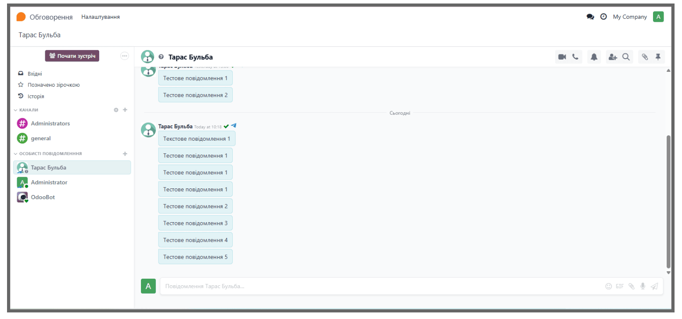Image resolution: width=682 pixels, height=319 pixels.
Task: Collapse the КАНАЛИ section
Action: pyautogui.click(x=26, y=110)
